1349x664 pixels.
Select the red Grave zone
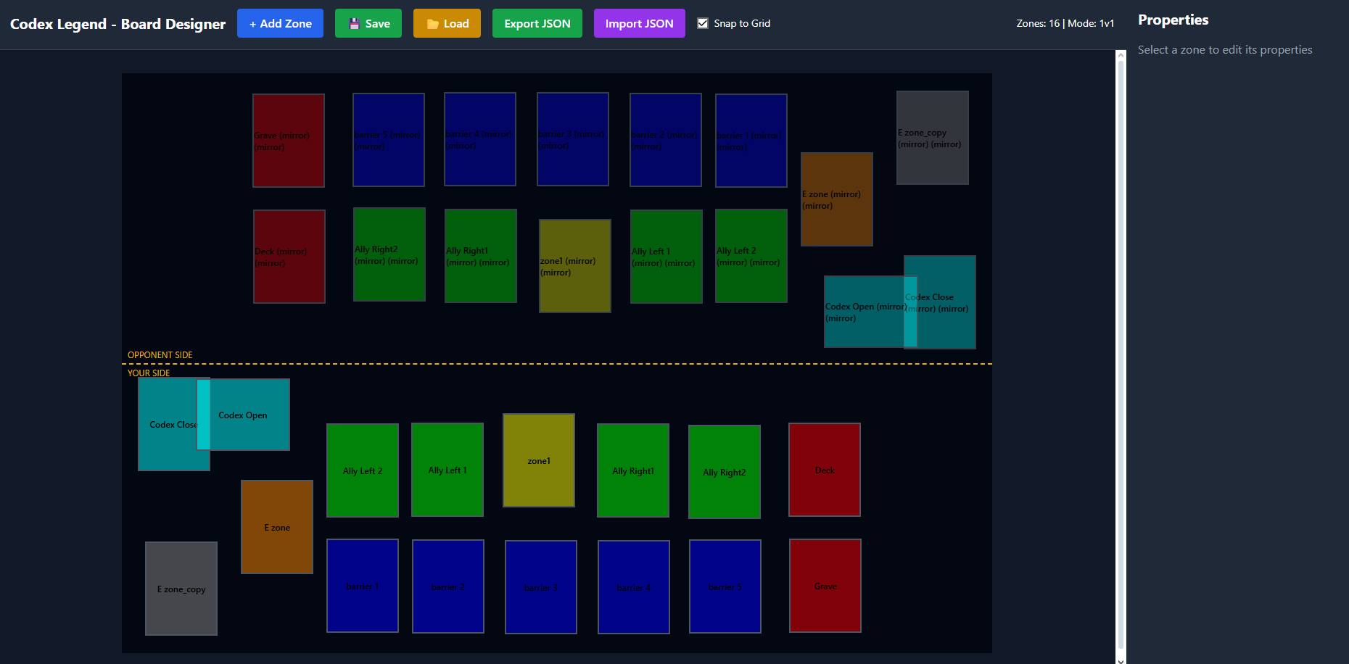(x=825, y=586)
